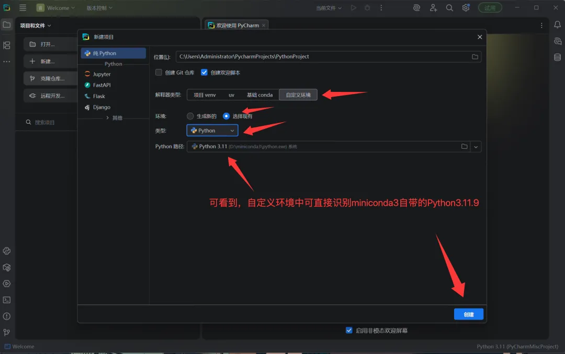The width and height of the screenshot is (565, 354).
Task: Open editor tab options menu
Action: coord(541,25)
